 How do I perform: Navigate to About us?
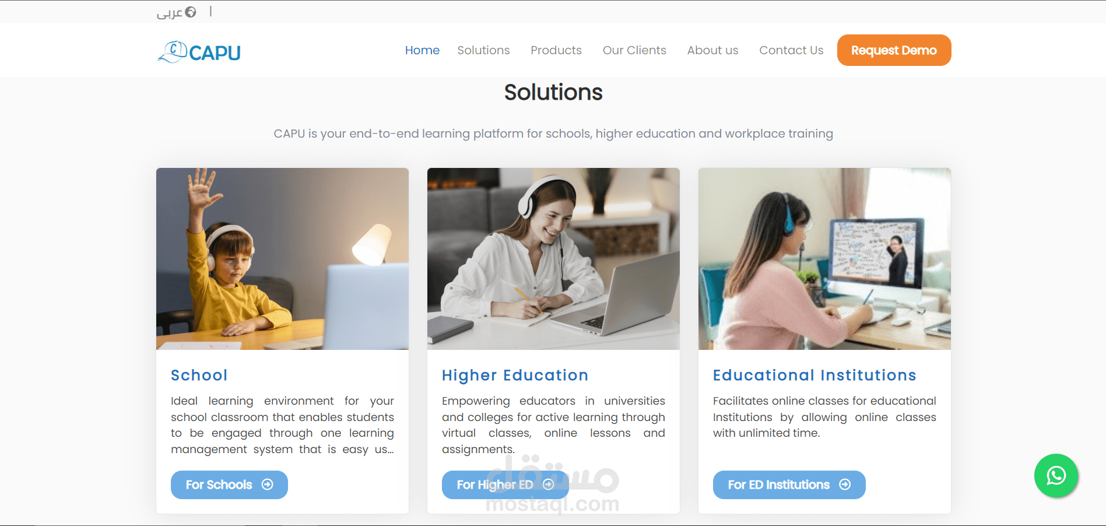712,50
